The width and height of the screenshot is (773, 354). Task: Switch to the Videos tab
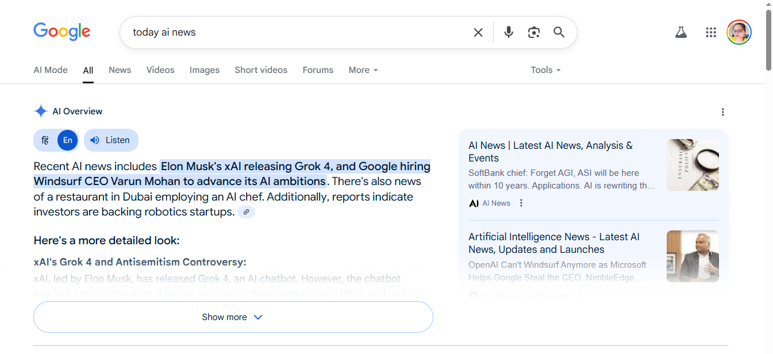(x=160, y=70)
